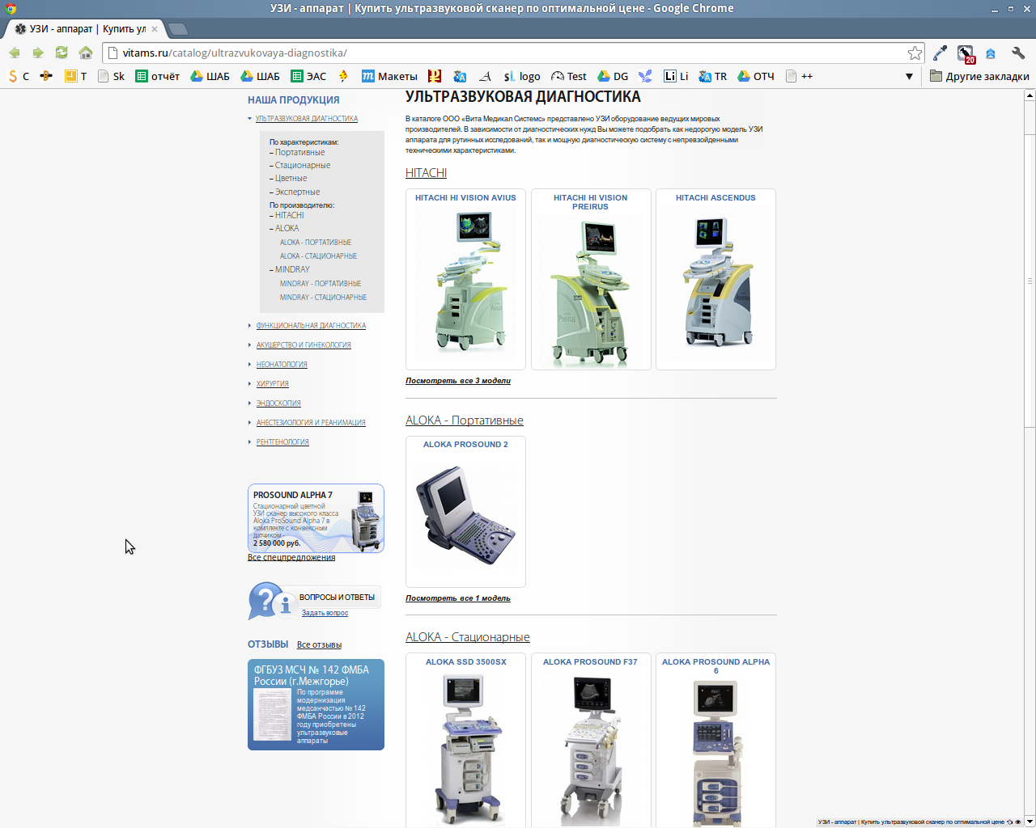Open the 'Sk' bookmark
1036x828 pixels.
[111, 76]
